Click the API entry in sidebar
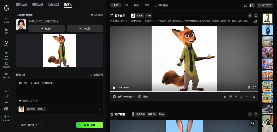The height and width of the screenshot is (132, 277). click(x=6, y=102)
